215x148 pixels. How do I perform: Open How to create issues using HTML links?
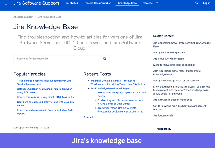coord(46,97)
